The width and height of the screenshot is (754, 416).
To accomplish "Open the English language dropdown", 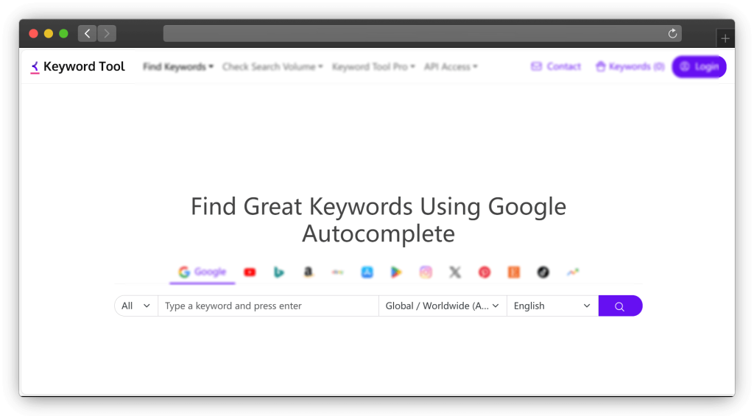I will coord(552,306).
